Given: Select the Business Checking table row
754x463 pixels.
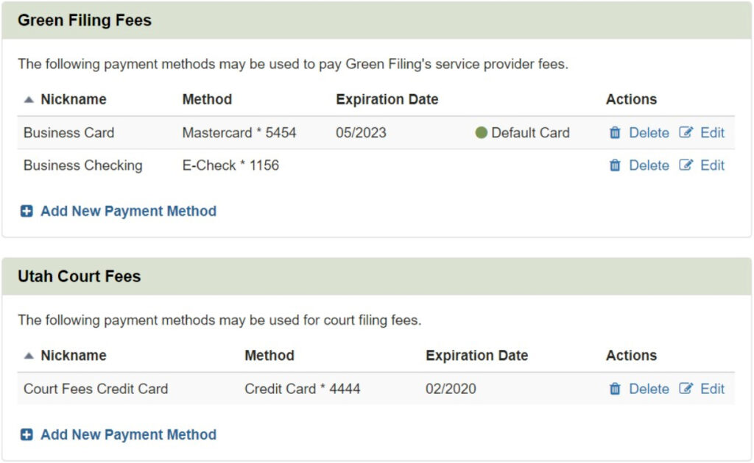Looking at the screenshot, I should [295, 165].
